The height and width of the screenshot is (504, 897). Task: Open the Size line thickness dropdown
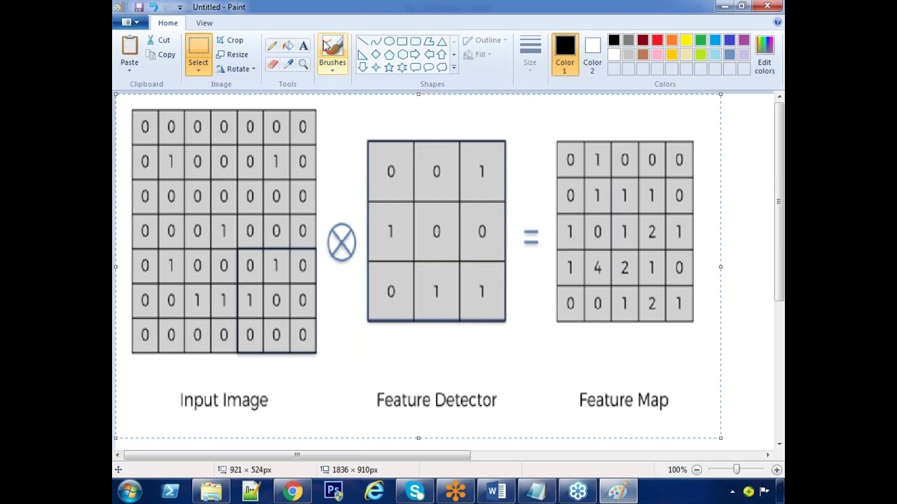[530, 55]
